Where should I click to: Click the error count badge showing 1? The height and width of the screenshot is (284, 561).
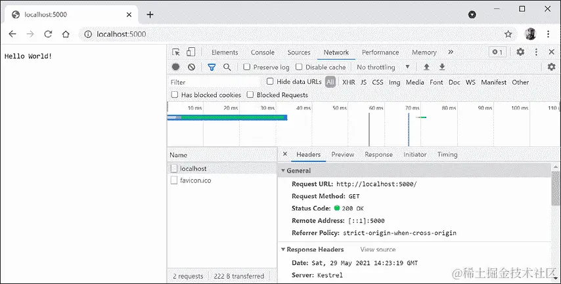(x=497, y=52)
